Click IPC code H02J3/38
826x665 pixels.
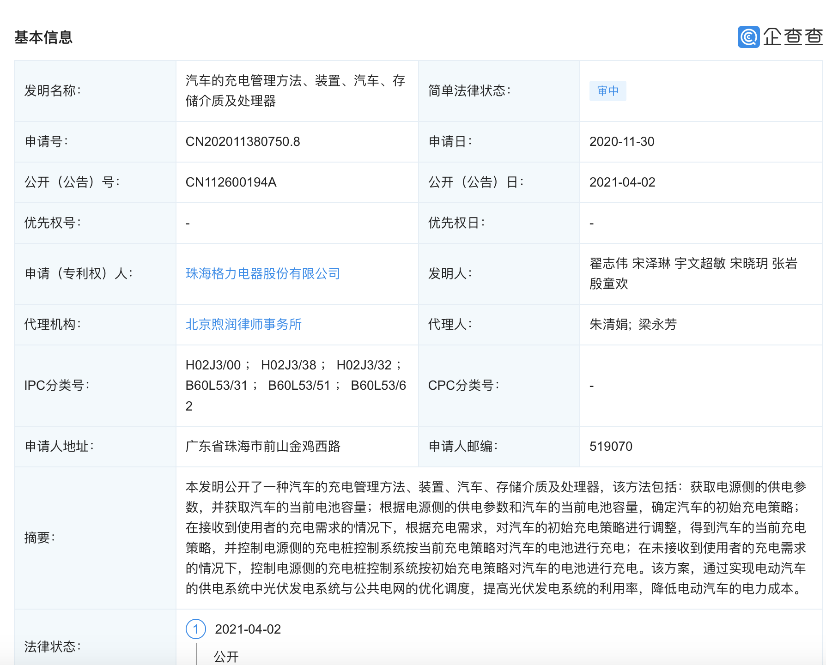289,365
